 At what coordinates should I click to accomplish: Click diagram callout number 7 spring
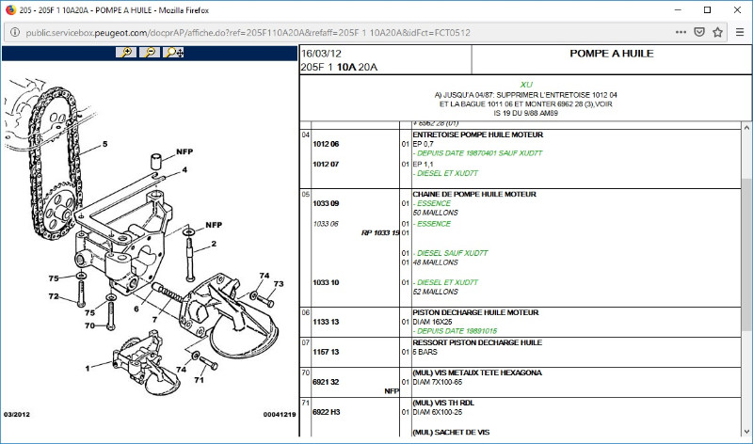[154, 319]
